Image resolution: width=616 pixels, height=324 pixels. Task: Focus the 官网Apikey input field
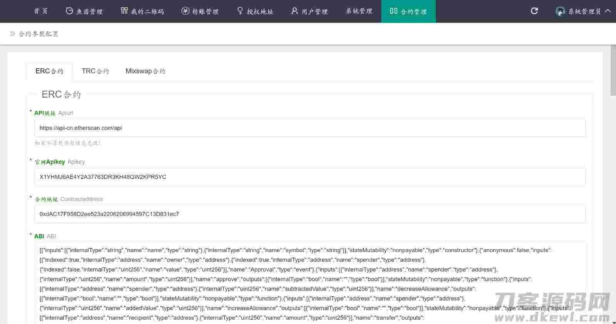pos(310,177)
